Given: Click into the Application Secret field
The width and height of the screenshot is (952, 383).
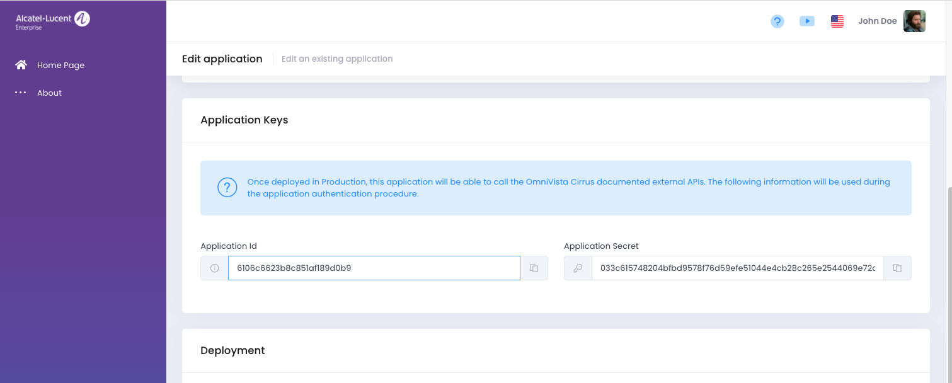Looking at the screenshot, I should (737, 268).
